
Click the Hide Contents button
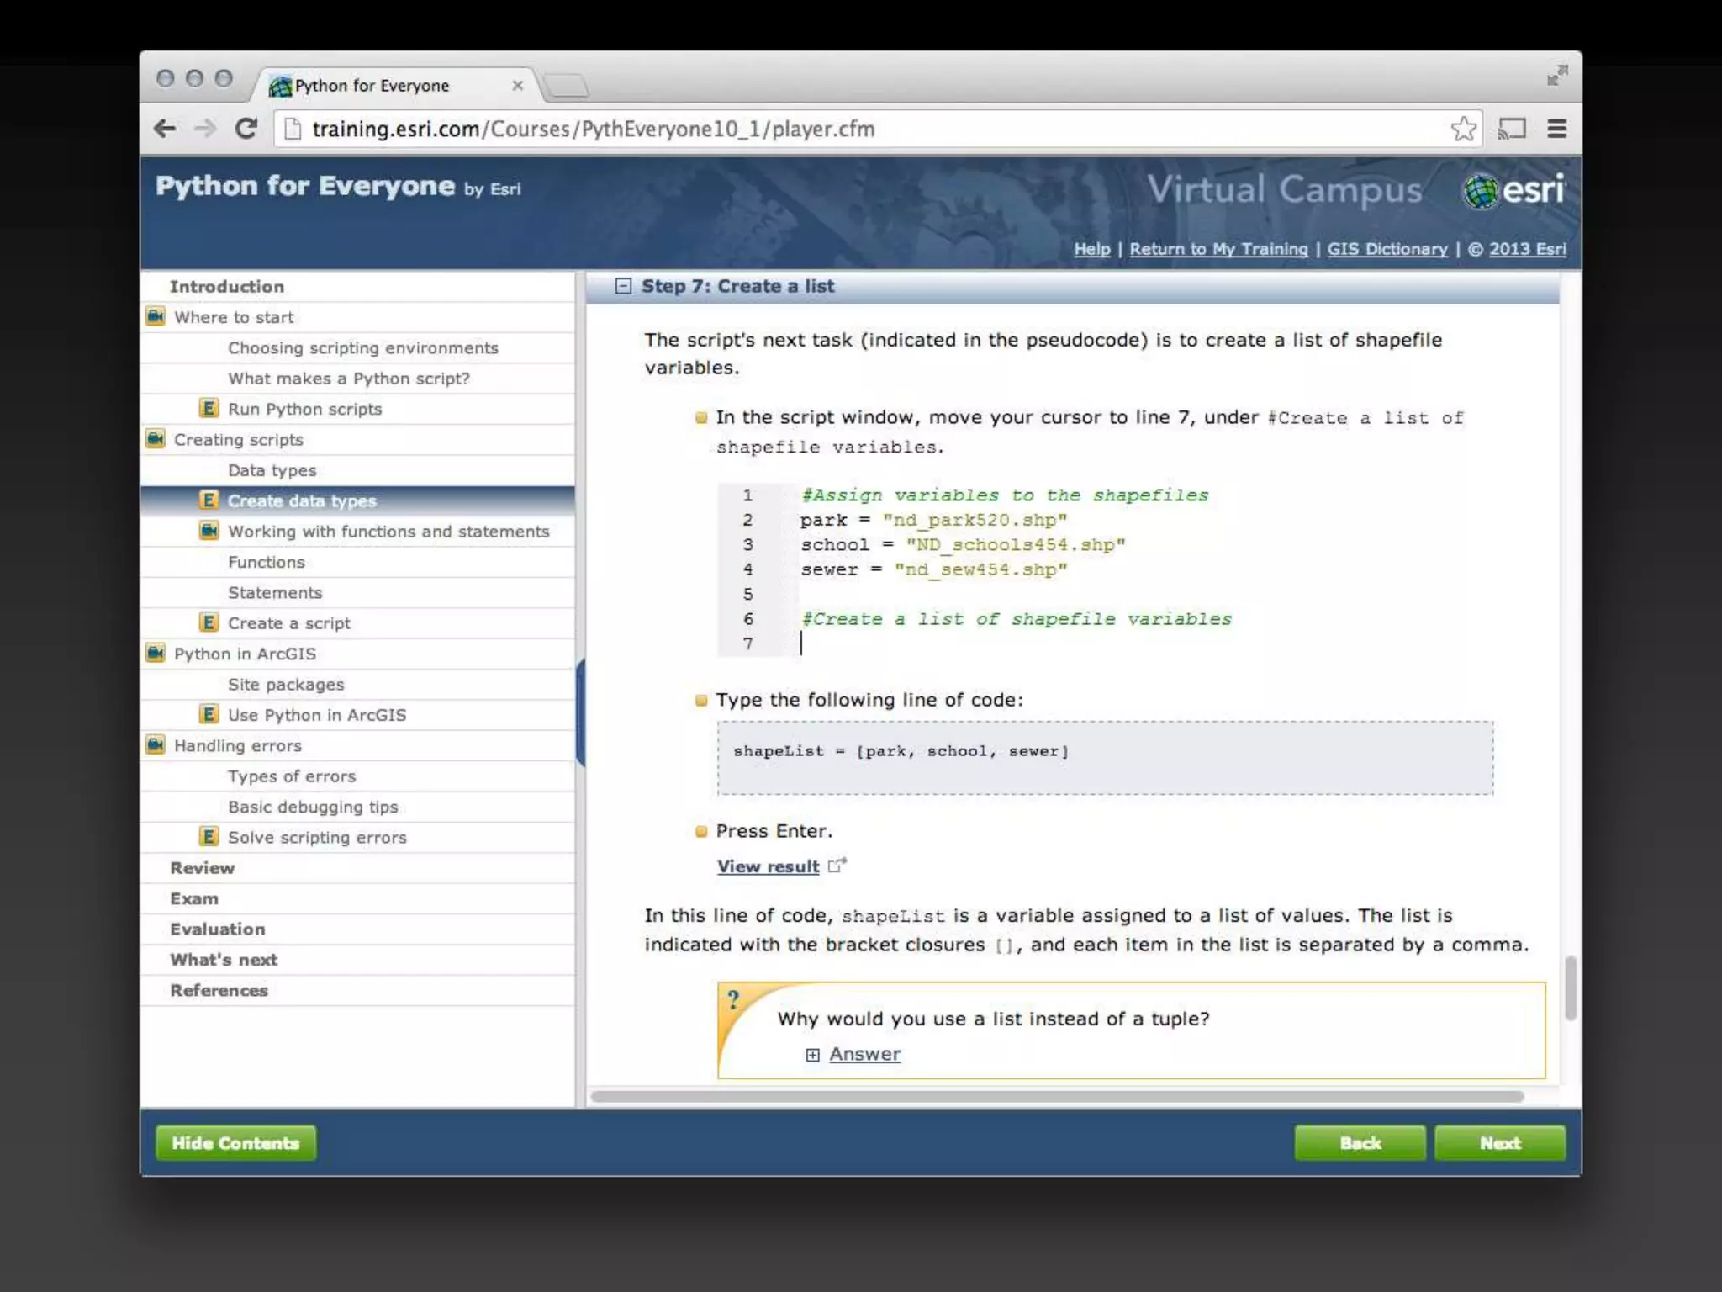pos(235,1143)
